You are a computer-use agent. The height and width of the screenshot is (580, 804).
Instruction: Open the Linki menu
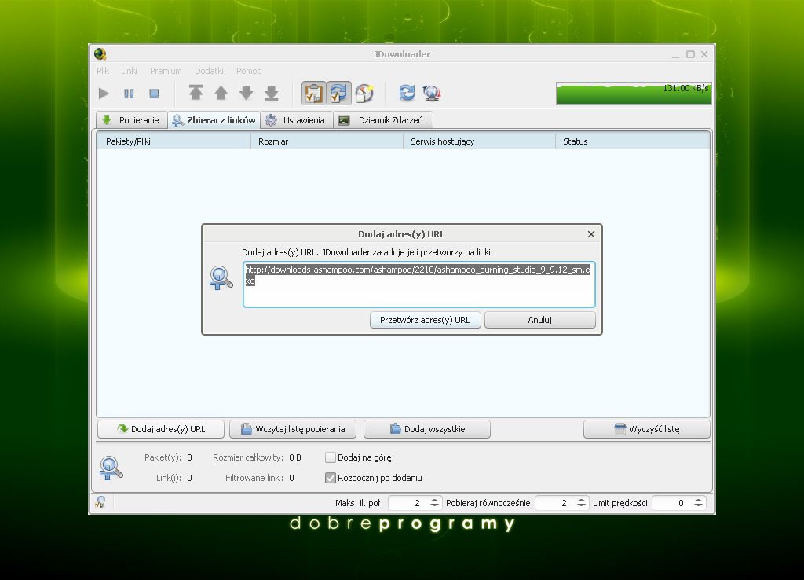(x=129, y=71)
